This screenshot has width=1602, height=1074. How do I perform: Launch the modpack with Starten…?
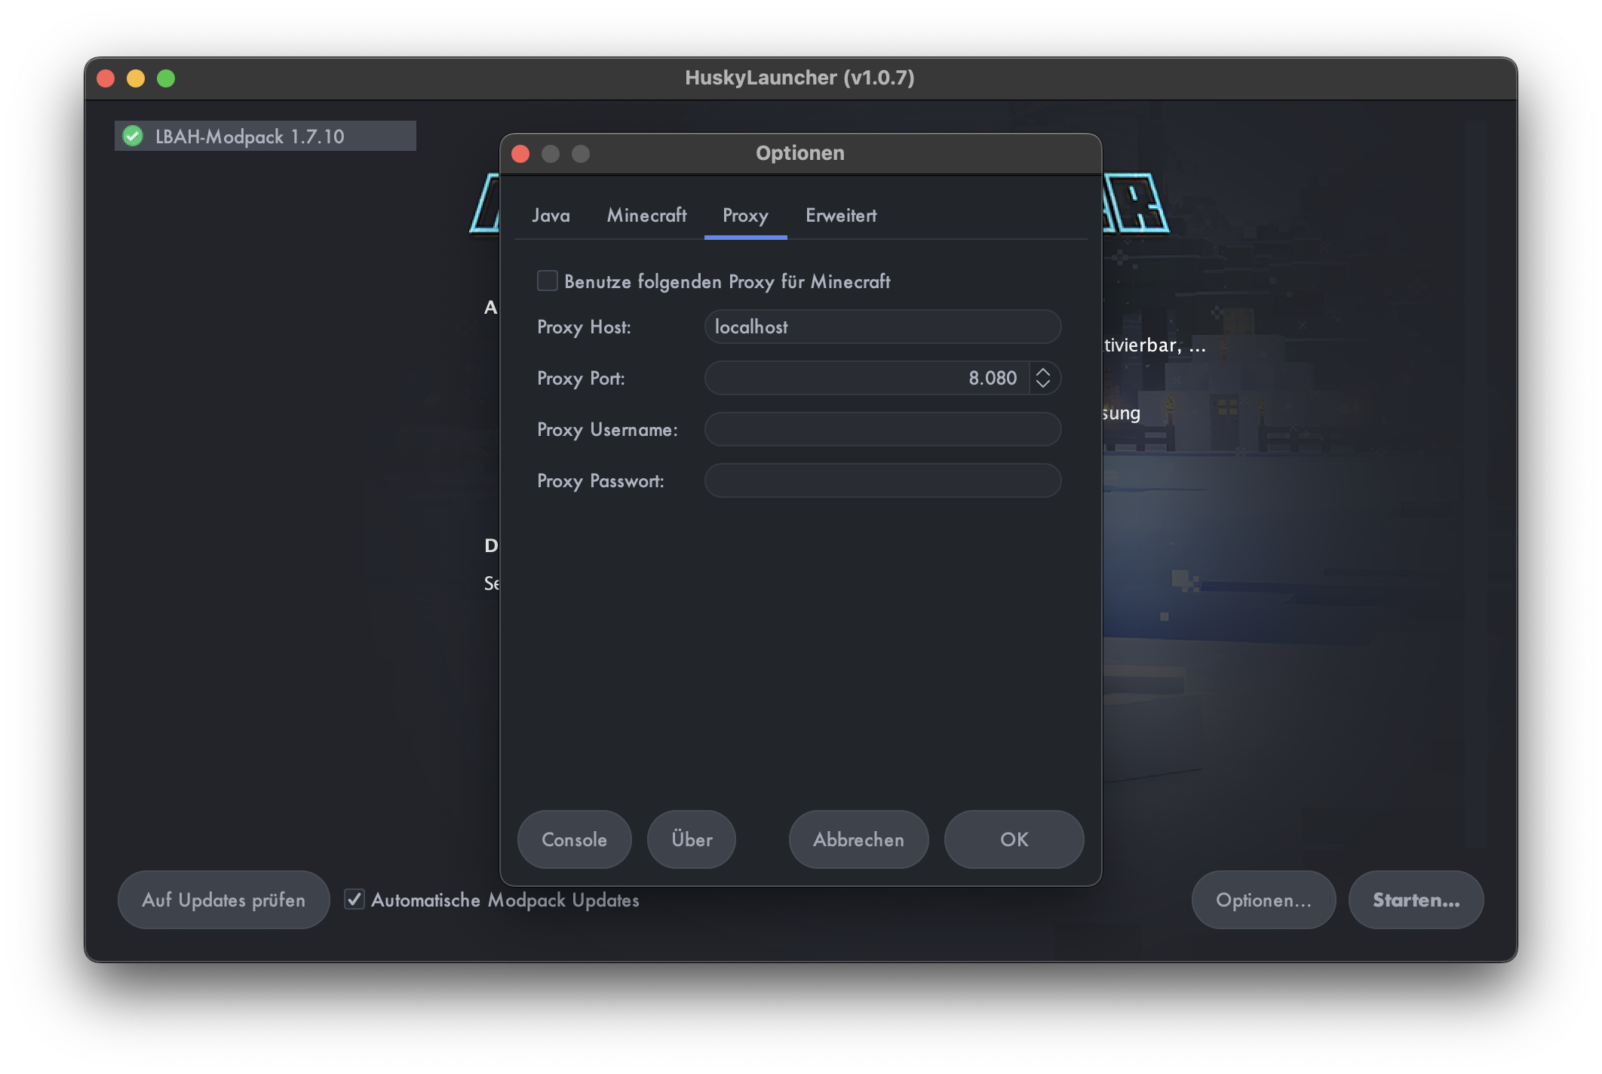coord(1416,900)
